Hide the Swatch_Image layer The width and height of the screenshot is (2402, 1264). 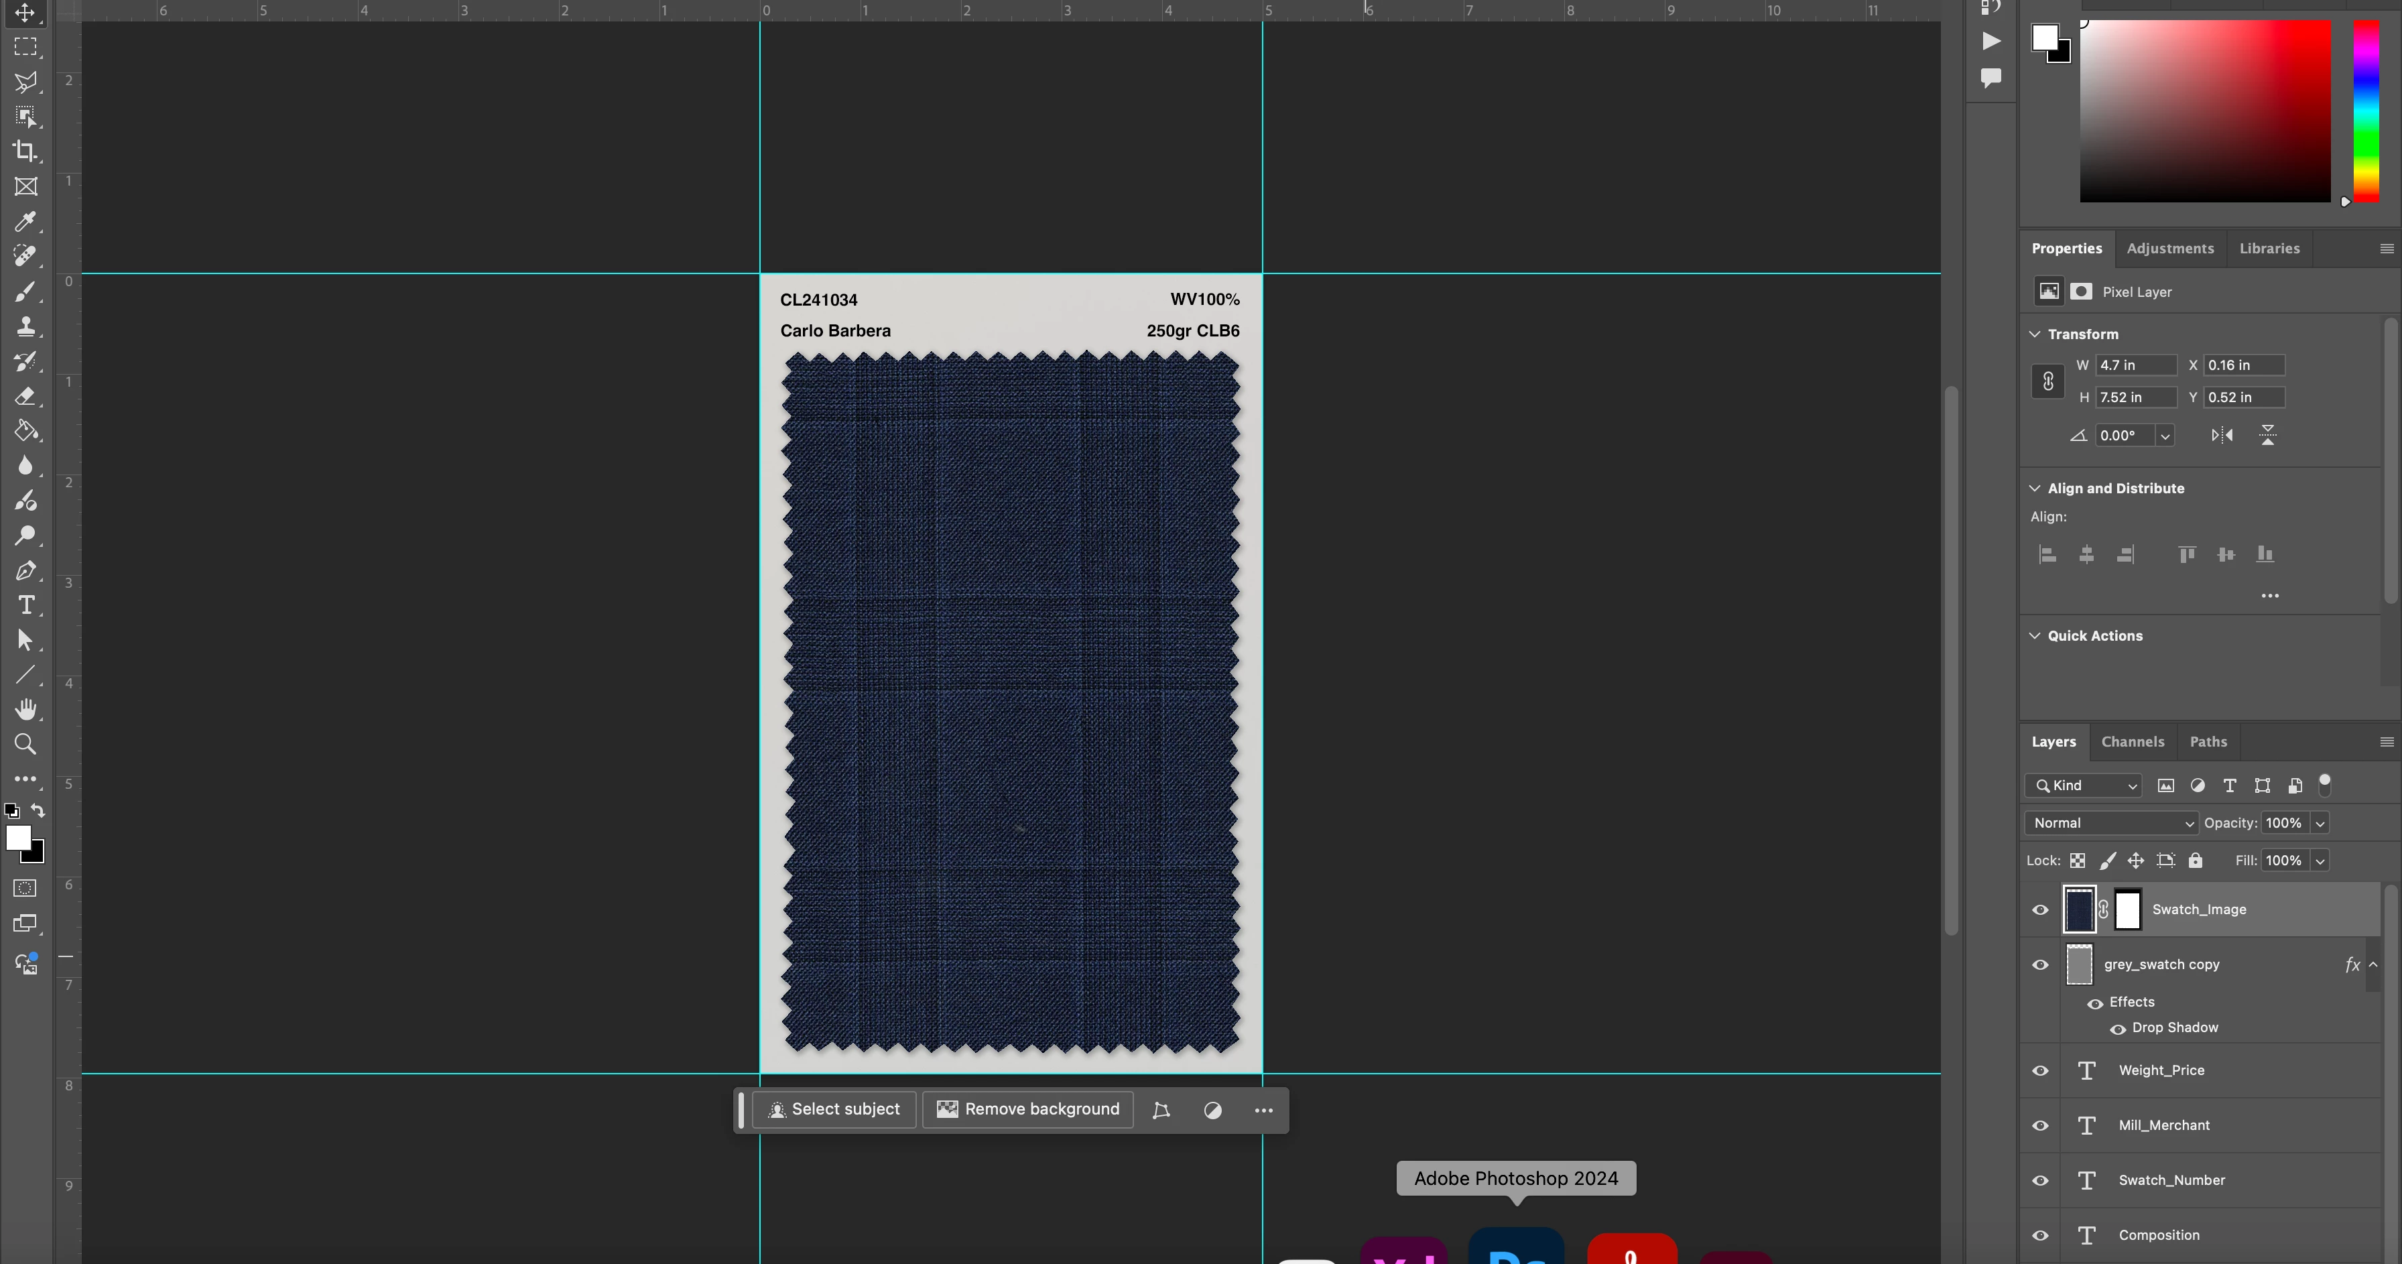click(2040, 909)
